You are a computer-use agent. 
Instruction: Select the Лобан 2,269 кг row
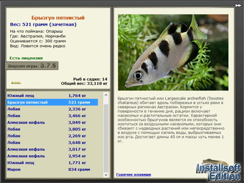52,136
